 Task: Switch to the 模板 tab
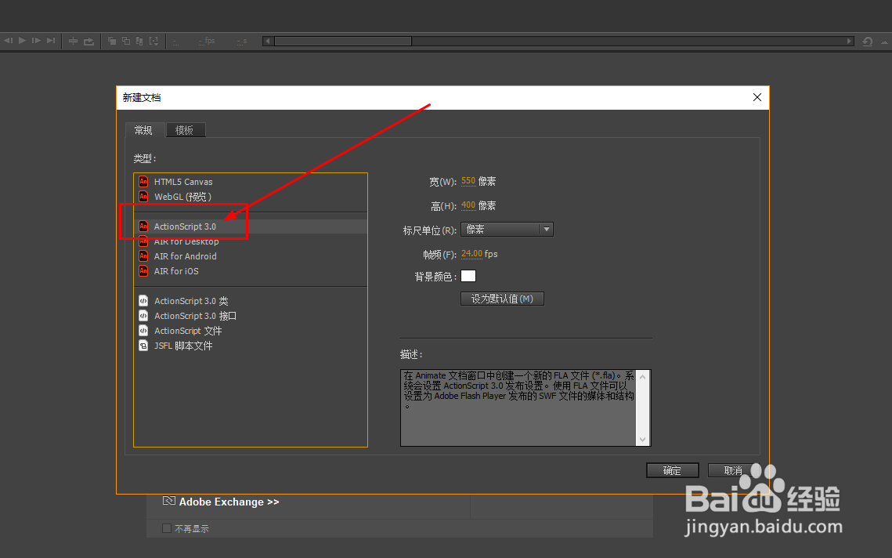point(184,130)
